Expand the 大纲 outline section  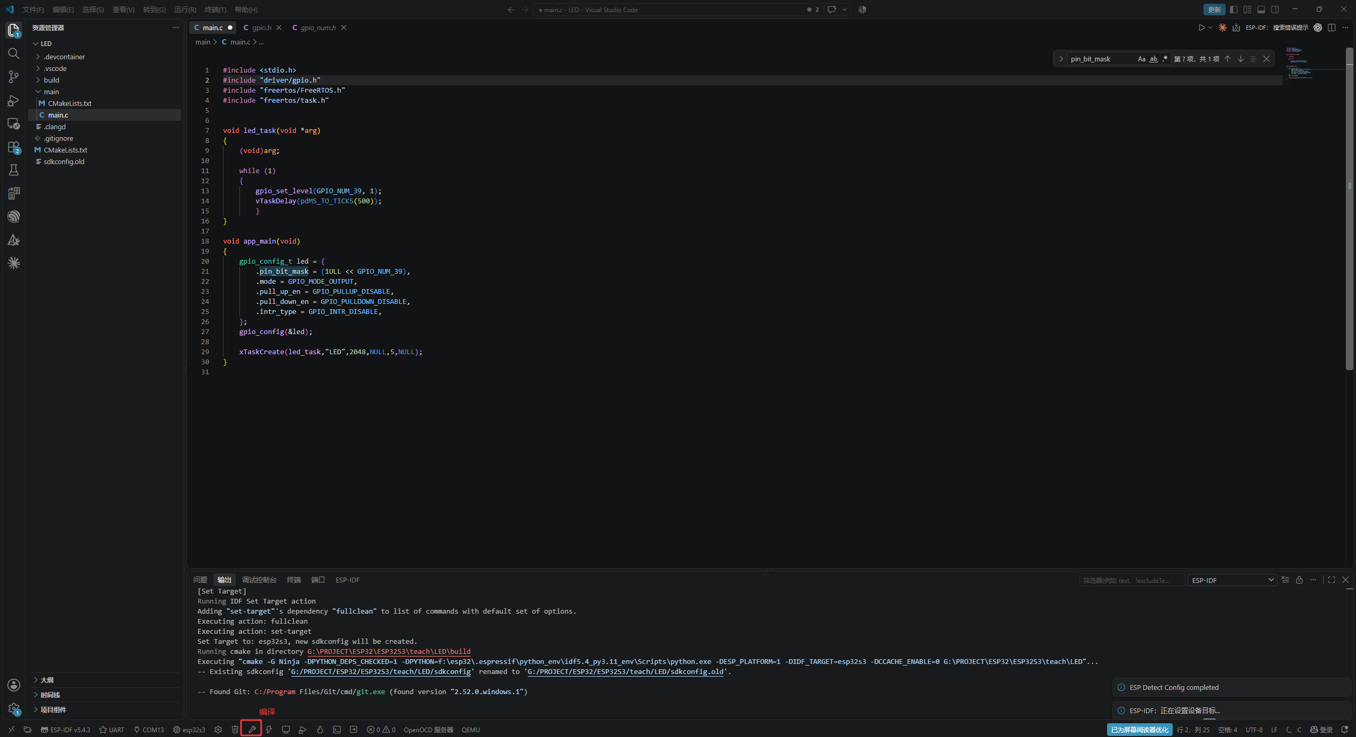104,680
